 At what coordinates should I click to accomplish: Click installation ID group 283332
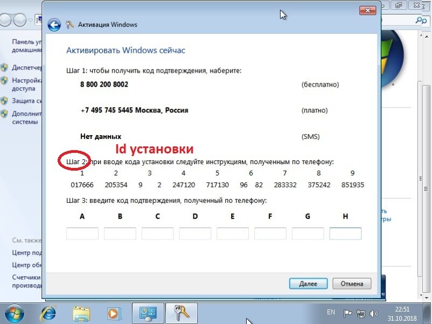click(285, 185)
